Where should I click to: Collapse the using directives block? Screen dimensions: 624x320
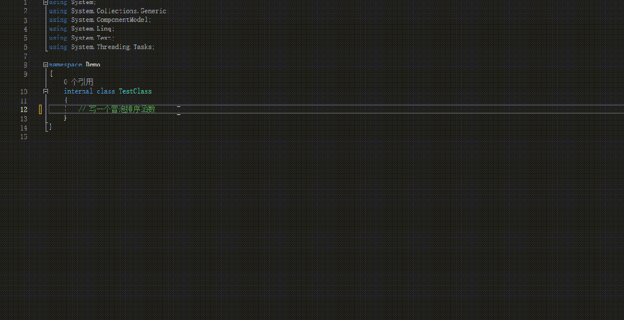point(46,2)
